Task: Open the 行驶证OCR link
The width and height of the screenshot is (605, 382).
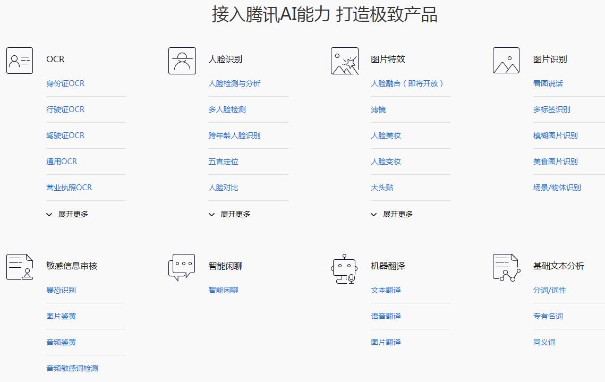Action: tap(65, 109)
